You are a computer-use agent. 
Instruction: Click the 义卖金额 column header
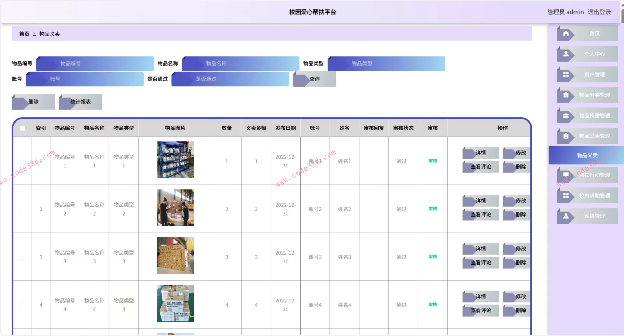(x=256, y=128)
